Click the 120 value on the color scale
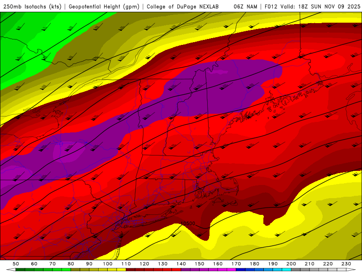 [x=144, y=264]
